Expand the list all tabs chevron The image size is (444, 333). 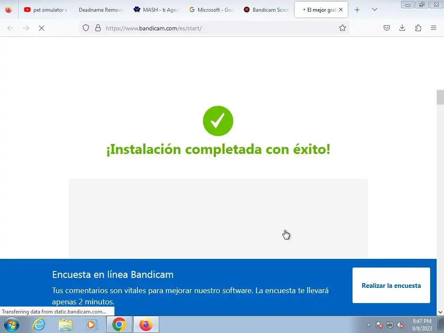[374, 10]
